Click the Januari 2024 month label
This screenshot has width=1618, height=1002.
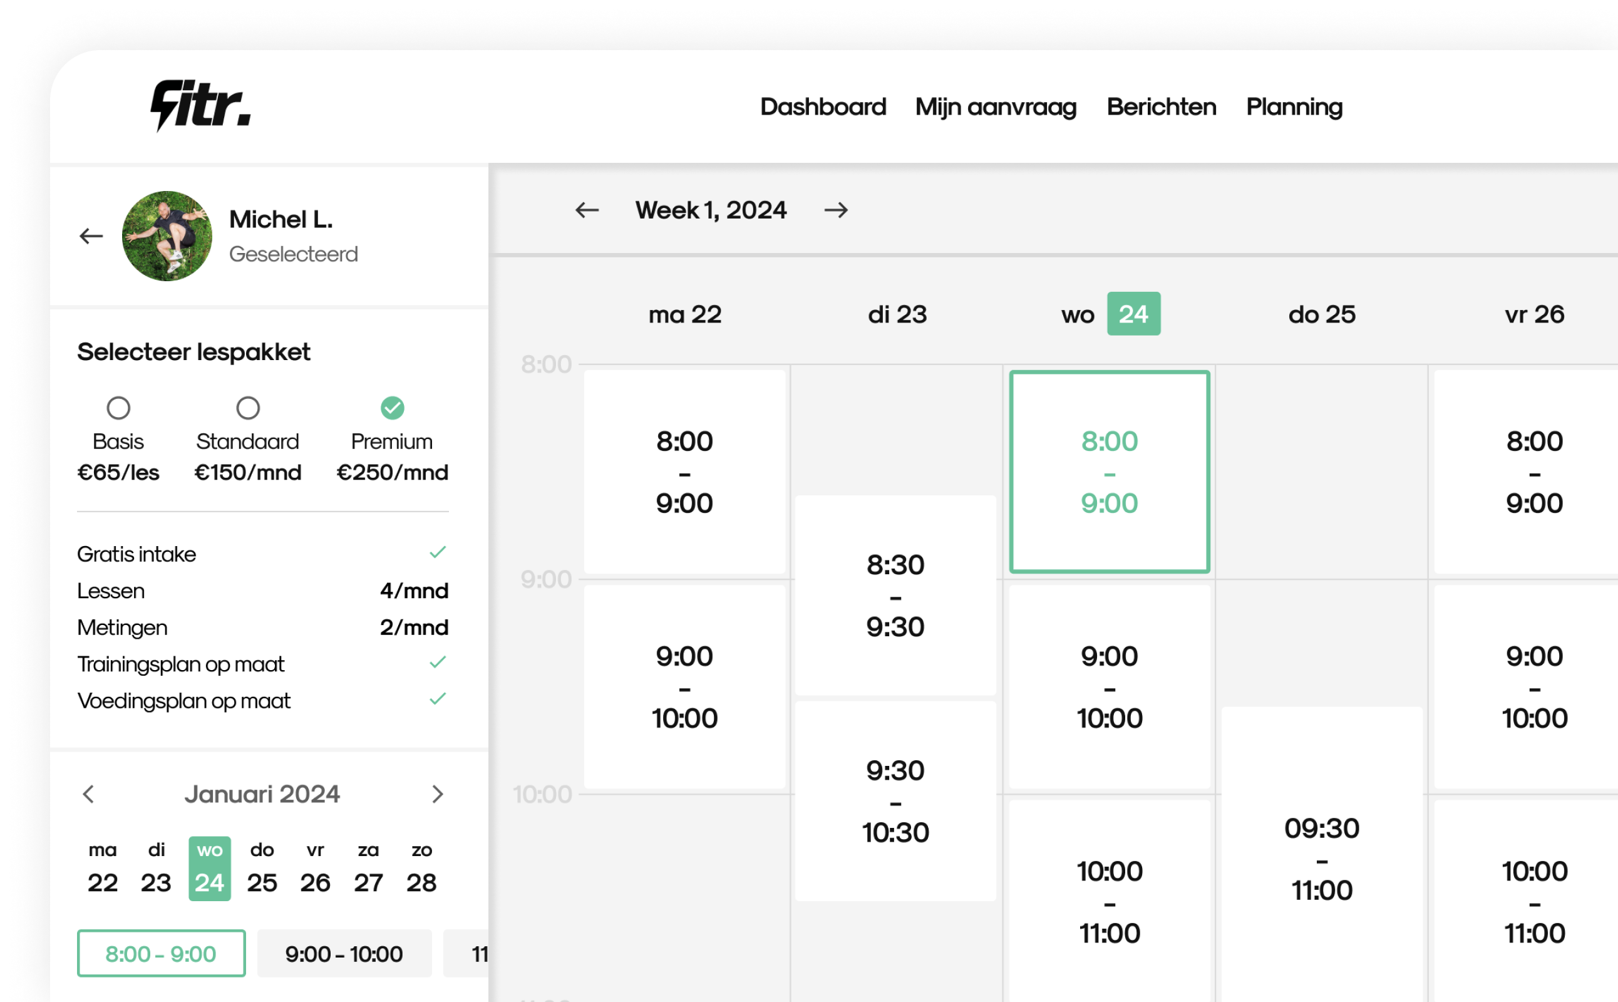click(262, 794)
